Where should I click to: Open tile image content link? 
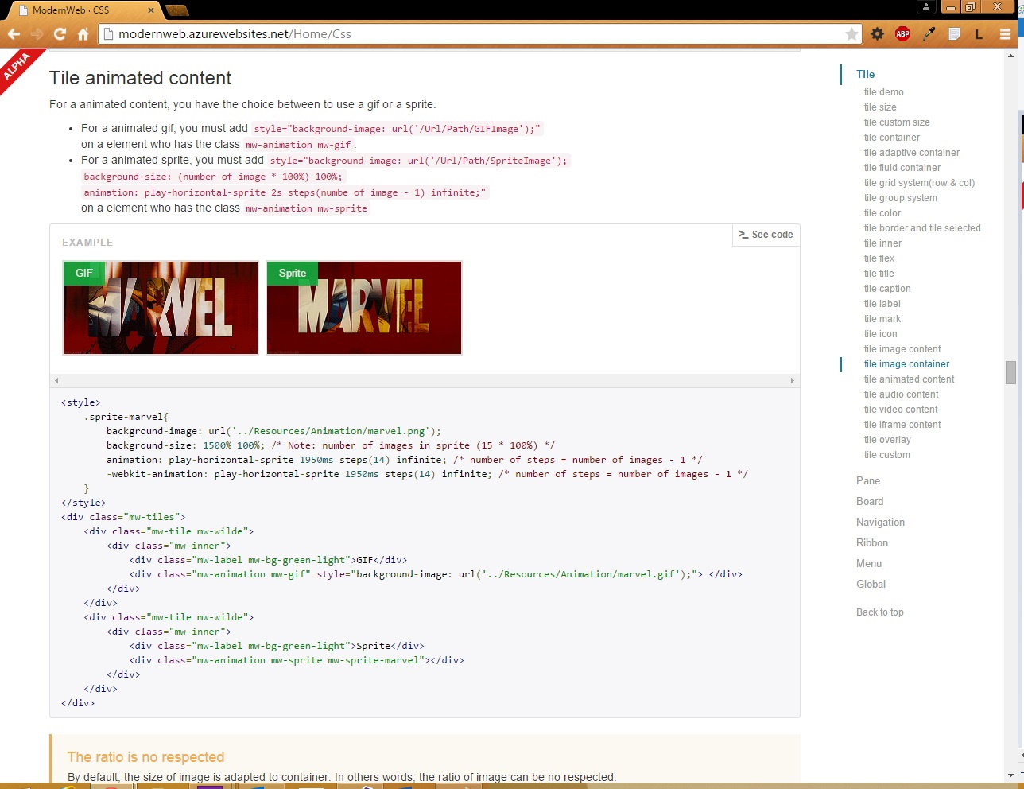click(x=902, y=349)
